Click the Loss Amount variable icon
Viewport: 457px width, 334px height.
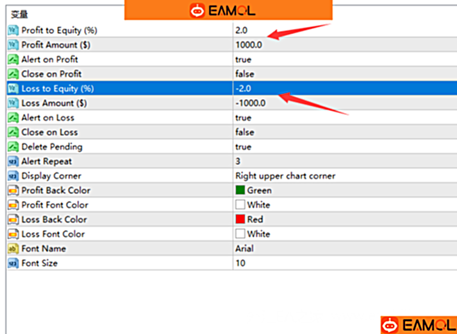[x=13, y=103]
